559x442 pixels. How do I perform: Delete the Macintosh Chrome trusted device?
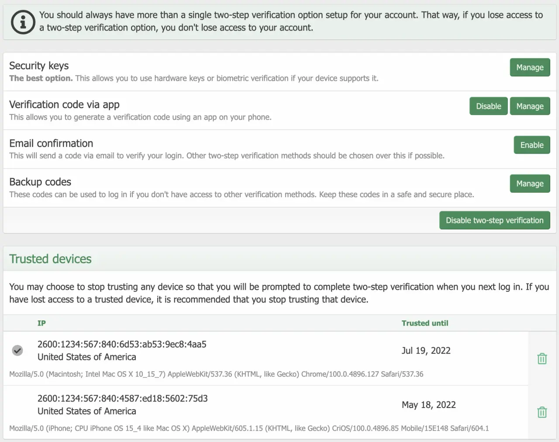pyautogui.click(x=542, y=359)
